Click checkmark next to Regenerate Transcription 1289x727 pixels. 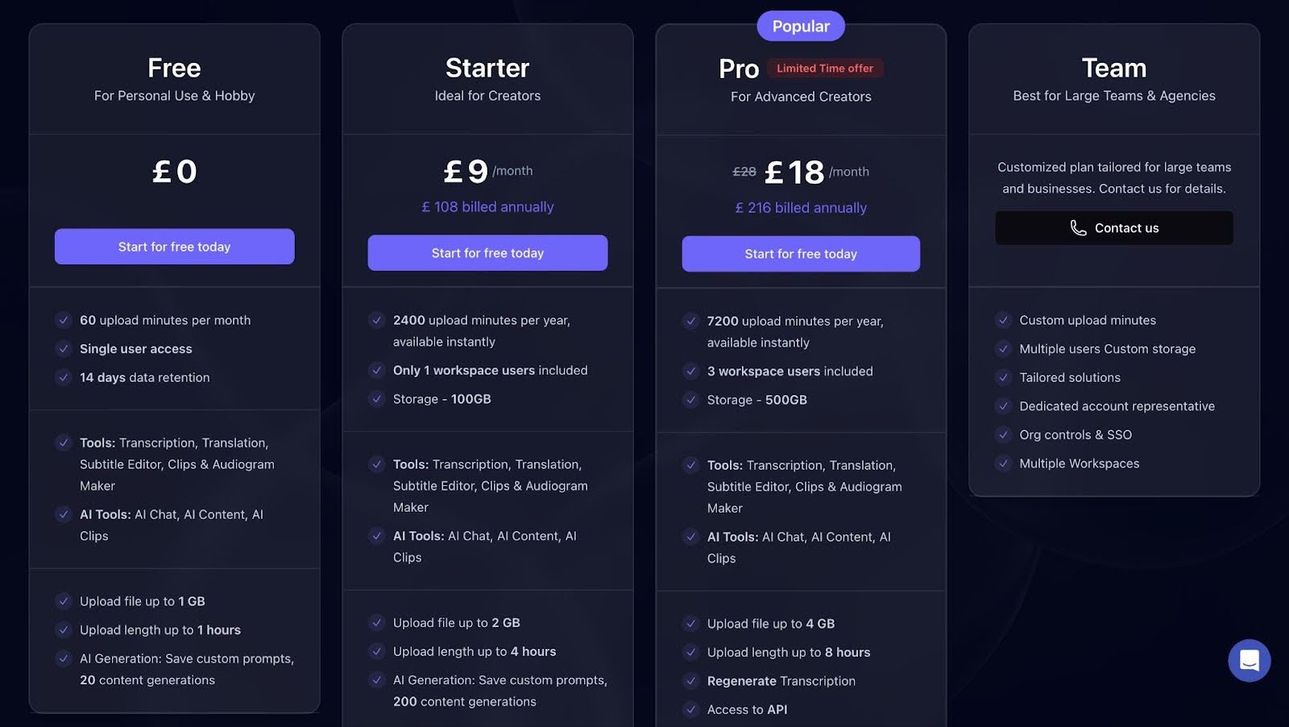point(690,681)
